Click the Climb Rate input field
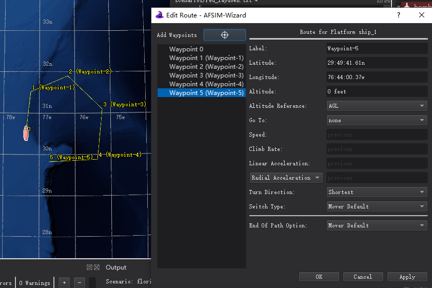This screenshot has width=432, height=288. 377,149
